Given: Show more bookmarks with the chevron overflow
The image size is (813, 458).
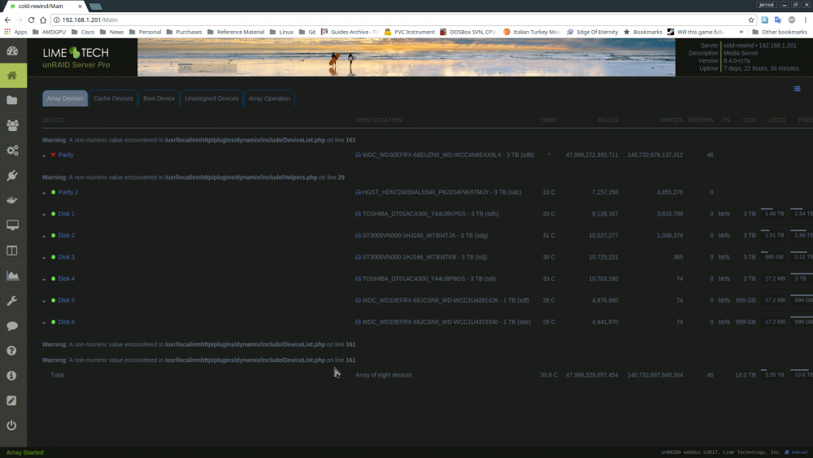Looking at the screenshot, I should pyautogui.click(x=741, y=32).
